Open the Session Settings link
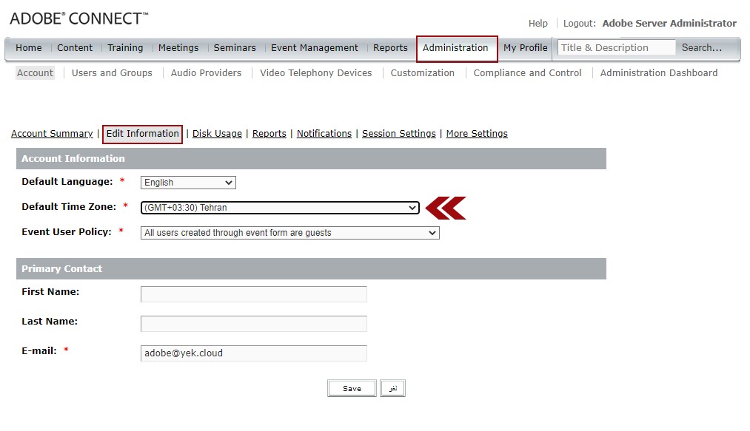This screenshot has width=750, height=431. pos(399,134)
